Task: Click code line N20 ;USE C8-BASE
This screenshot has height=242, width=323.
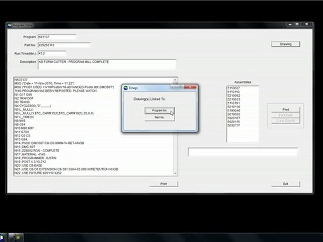Action: coord(28,165)
